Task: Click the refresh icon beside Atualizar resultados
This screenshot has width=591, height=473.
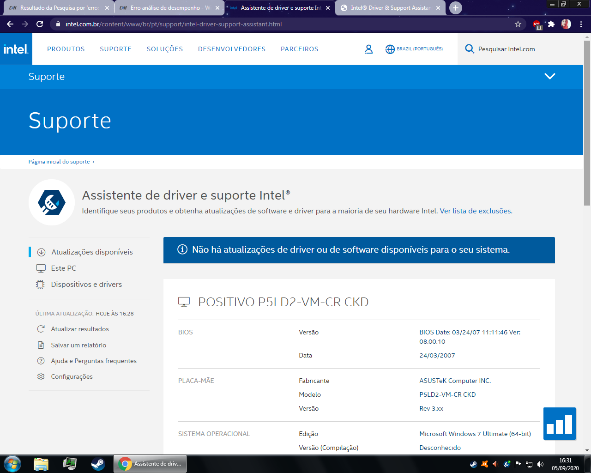Action: (41, 329)
